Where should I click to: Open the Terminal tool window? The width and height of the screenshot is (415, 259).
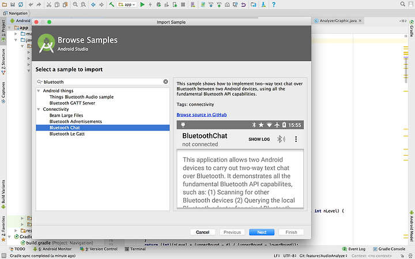[x=135, y=249]
